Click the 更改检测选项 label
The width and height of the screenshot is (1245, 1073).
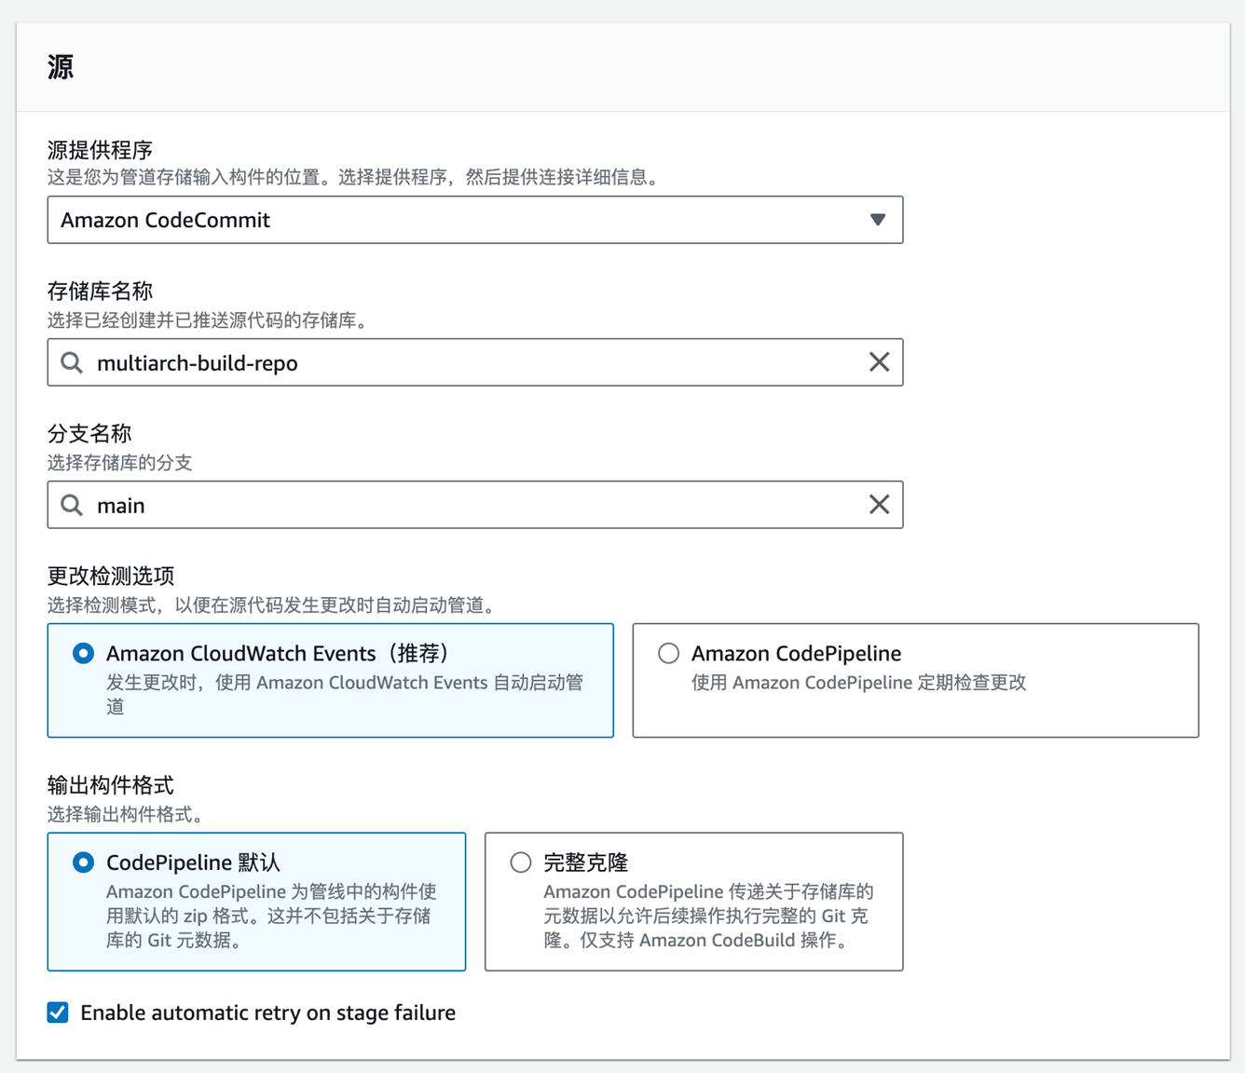click(111, 577)
